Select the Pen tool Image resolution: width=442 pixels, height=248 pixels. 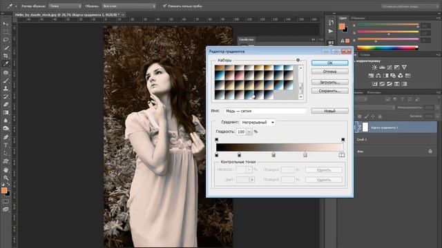click(6, 137)
